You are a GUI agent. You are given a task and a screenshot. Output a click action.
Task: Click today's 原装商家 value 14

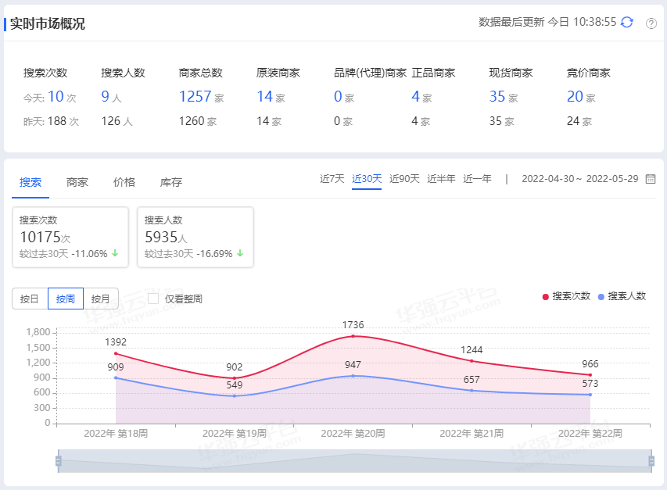point(264,96)
